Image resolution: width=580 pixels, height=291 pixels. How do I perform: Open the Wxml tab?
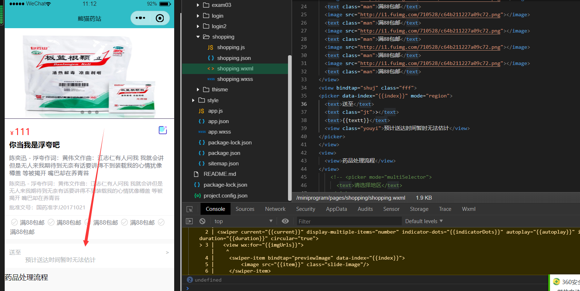click(469, 209)
